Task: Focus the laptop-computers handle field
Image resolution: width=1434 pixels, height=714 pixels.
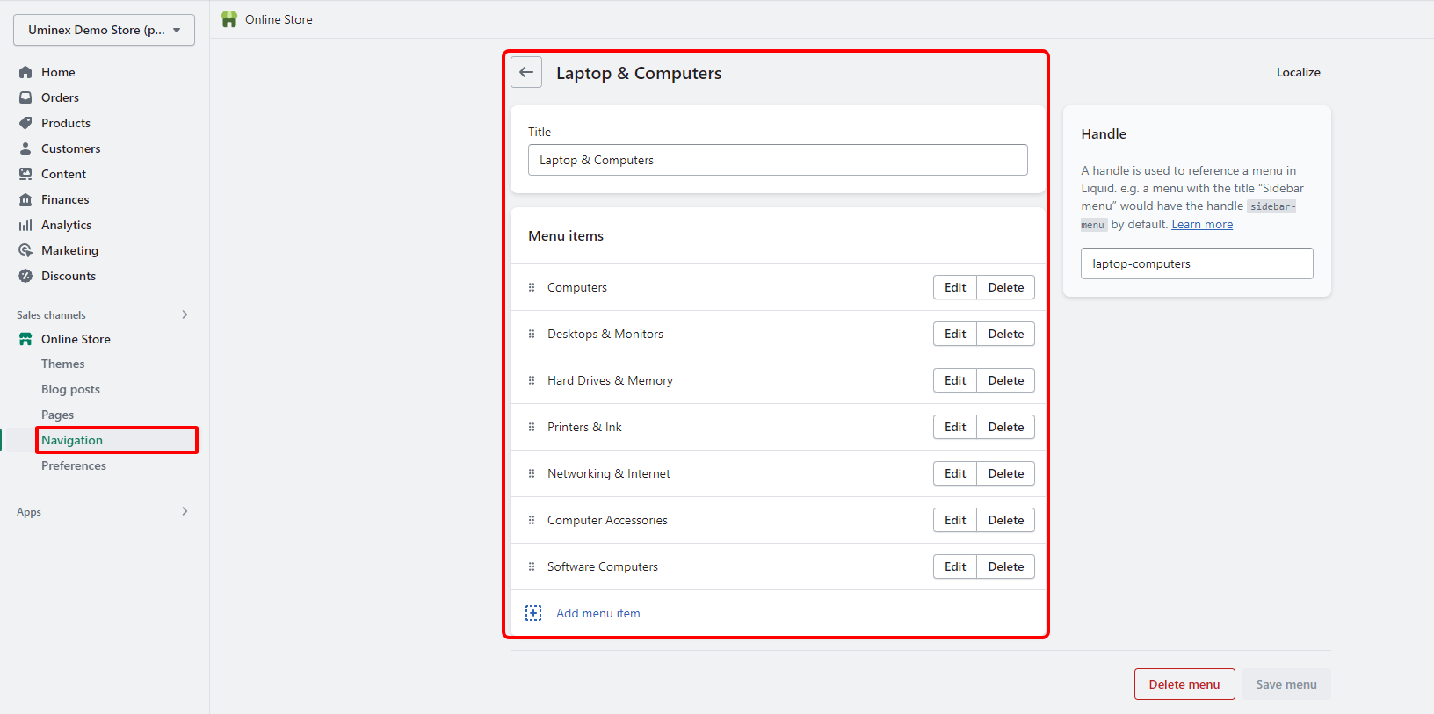Action: 1197,263
